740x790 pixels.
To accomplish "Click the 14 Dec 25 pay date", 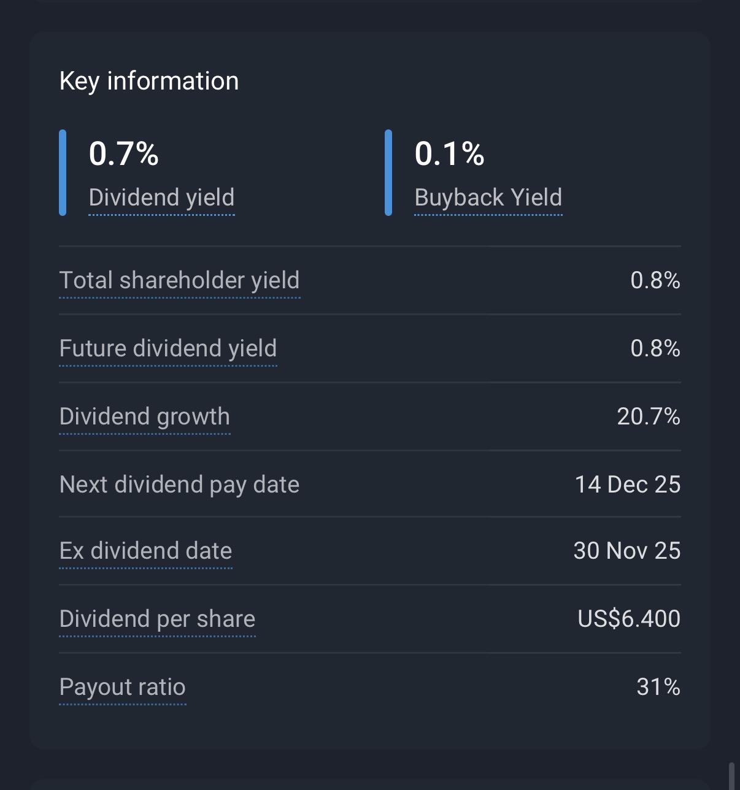I will tap(628, 485).
